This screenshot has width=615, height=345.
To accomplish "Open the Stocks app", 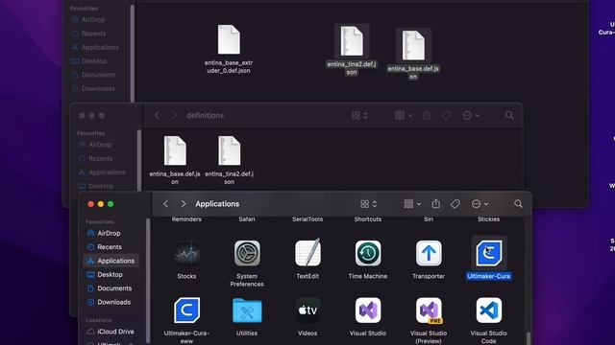I will [x=186, y=253].
